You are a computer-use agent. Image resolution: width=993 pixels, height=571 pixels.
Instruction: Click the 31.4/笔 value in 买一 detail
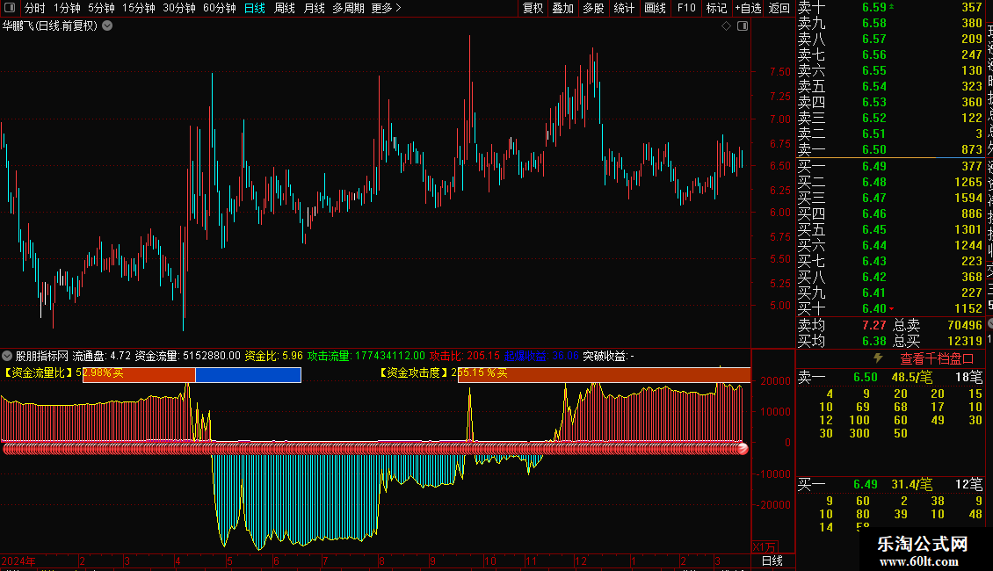912,485
